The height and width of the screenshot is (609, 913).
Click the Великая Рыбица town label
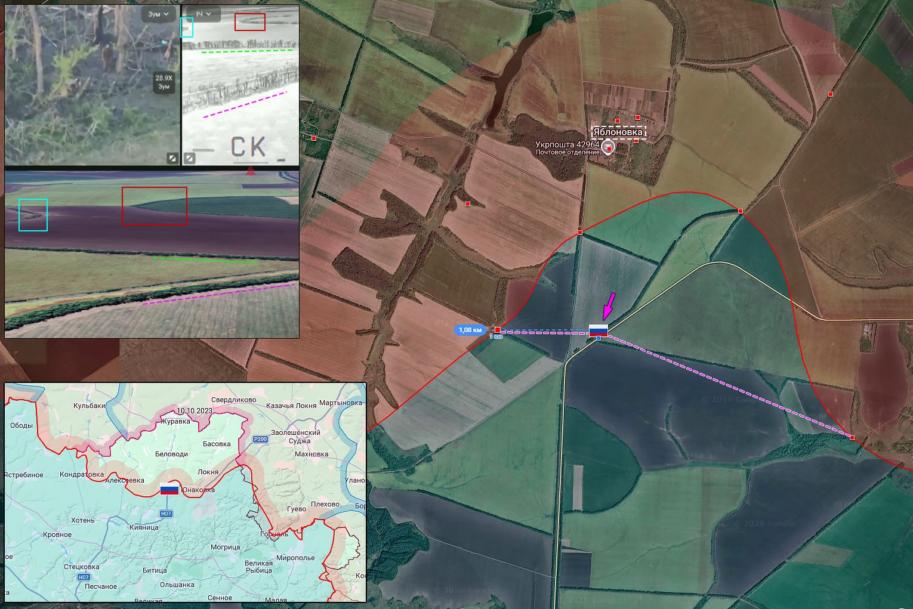[258, 567]
